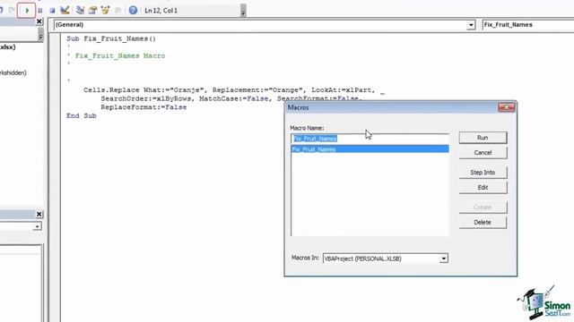Screen dimensions: 574x322
Task: Select Fix_Fruit_Names in the macro list
Action: (370, 149)
